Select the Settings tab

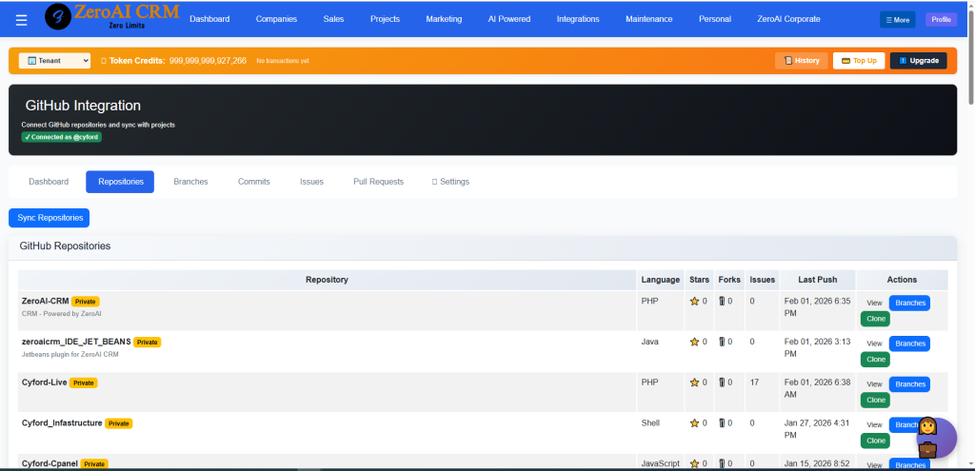[x=450, y=182]
